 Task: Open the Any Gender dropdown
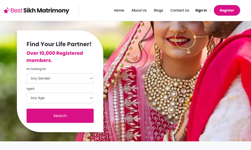pos(60,78)
